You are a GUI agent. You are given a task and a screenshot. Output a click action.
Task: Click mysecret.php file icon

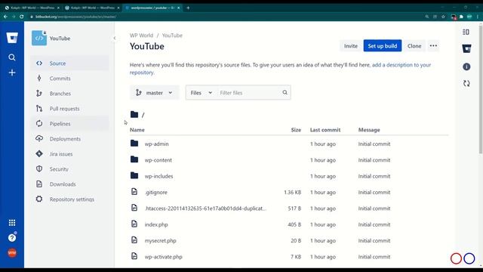[x=134, y=240]
